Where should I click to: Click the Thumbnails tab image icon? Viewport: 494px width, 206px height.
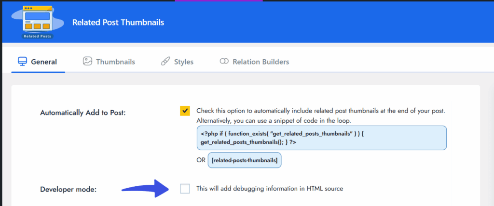(x=87, y=61)
